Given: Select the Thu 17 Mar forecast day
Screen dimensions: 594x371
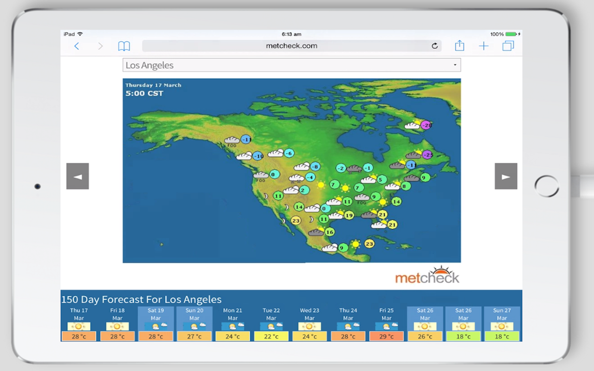Looking at the screenshot, I should [78, 323].
